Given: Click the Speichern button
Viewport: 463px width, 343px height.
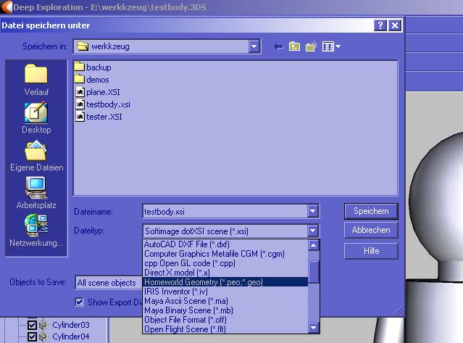Looking at the screenshot, I should pos(371,211).
